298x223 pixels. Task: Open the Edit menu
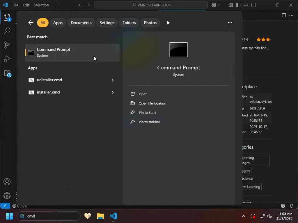(x=26, y=5)
